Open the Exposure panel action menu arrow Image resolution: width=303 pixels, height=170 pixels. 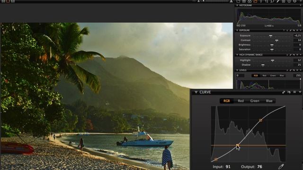click(x=301, y=30)
